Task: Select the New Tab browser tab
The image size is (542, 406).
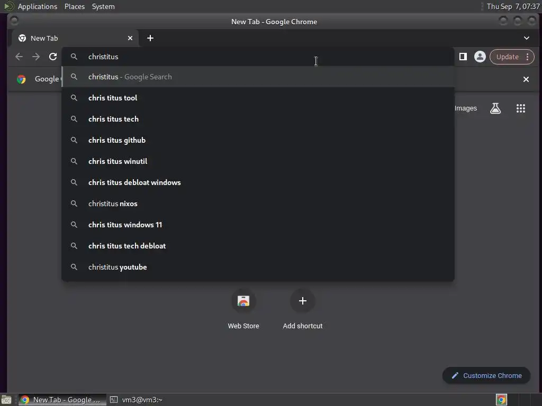Action: [x=75, y=38]
